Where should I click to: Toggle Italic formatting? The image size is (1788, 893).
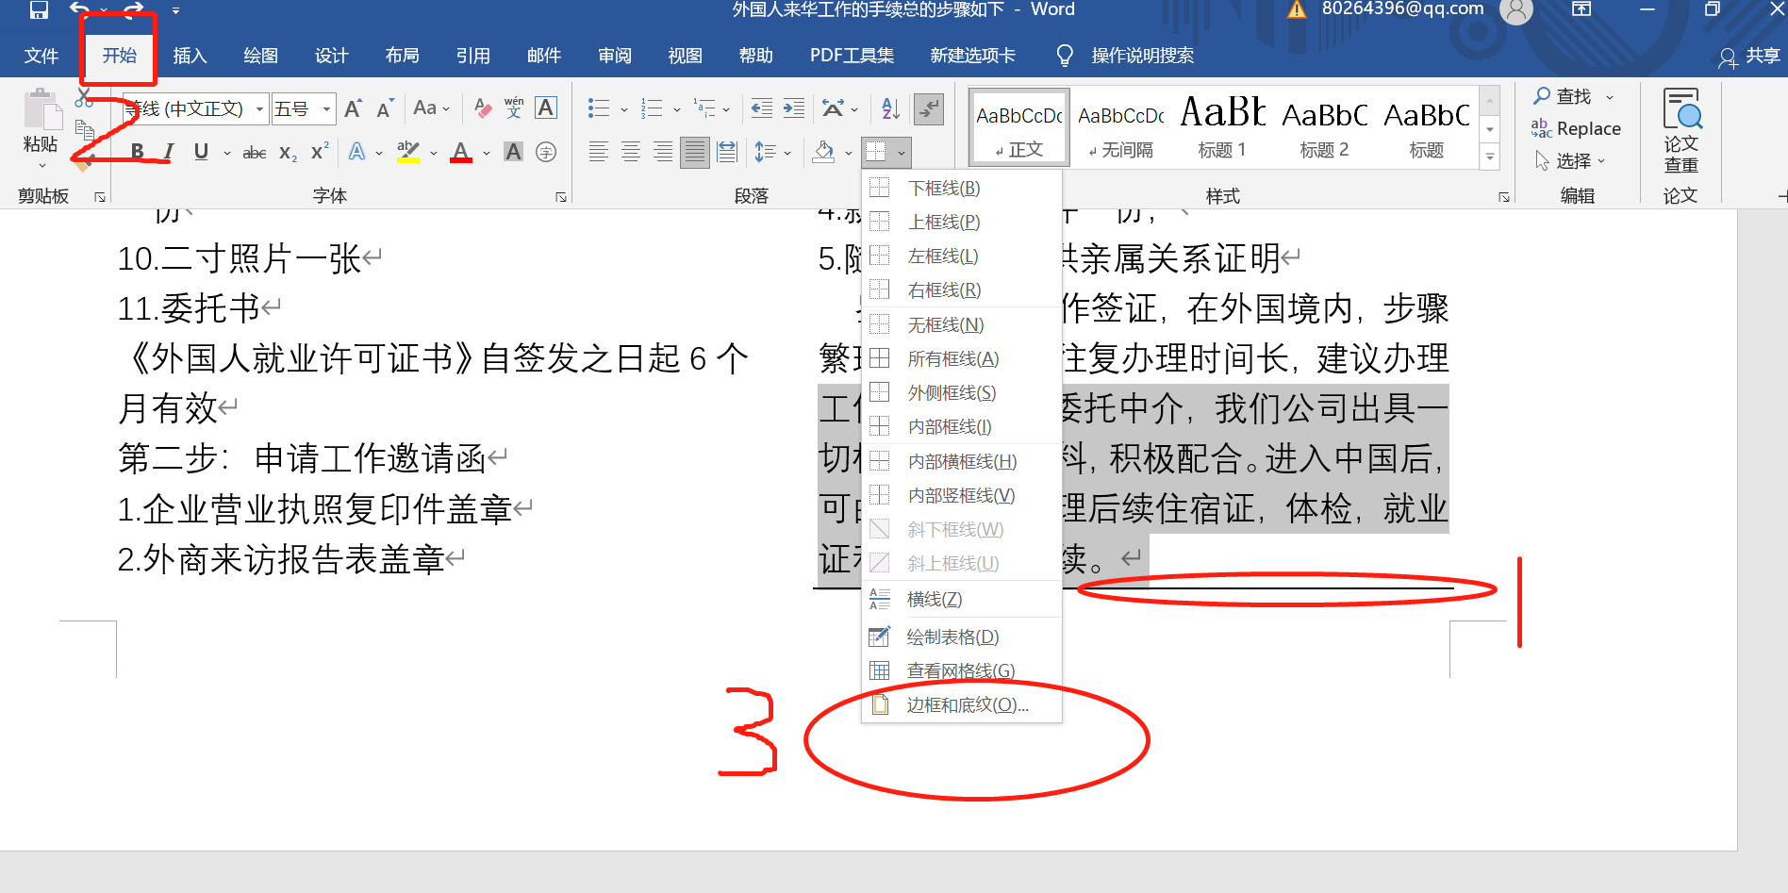click(169, 151)
